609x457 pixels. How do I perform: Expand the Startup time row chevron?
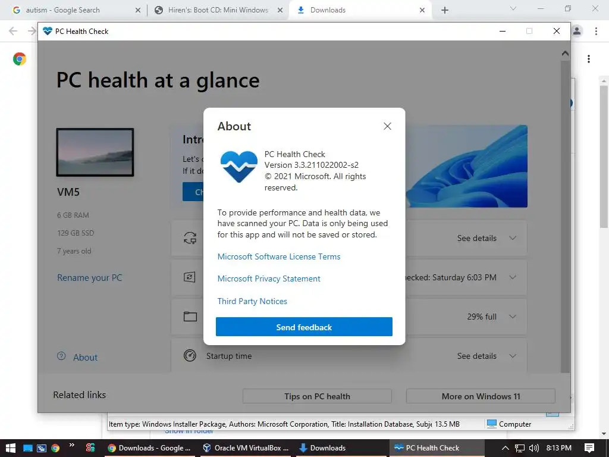(513, 356)
